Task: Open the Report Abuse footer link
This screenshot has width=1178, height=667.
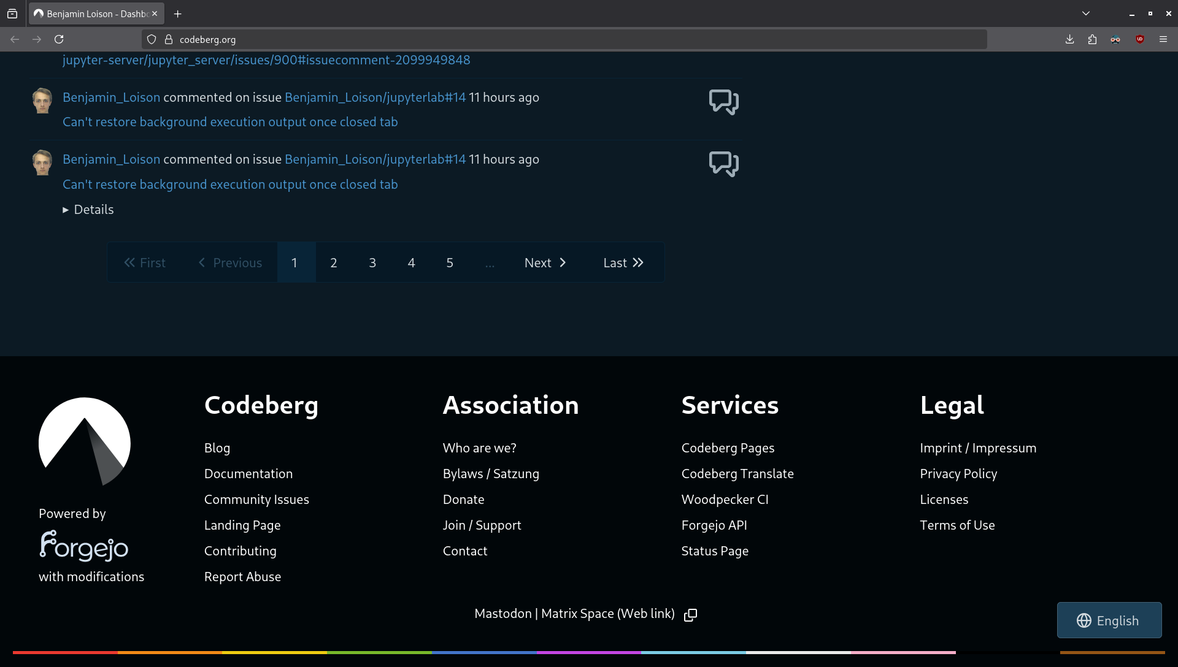Action: pos(242,577)
